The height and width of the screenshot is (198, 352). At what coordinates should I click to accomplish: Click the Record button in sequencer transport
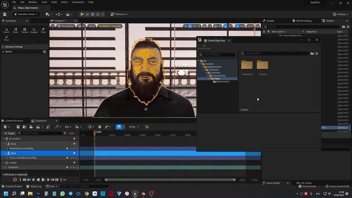[x=15, y=180]
